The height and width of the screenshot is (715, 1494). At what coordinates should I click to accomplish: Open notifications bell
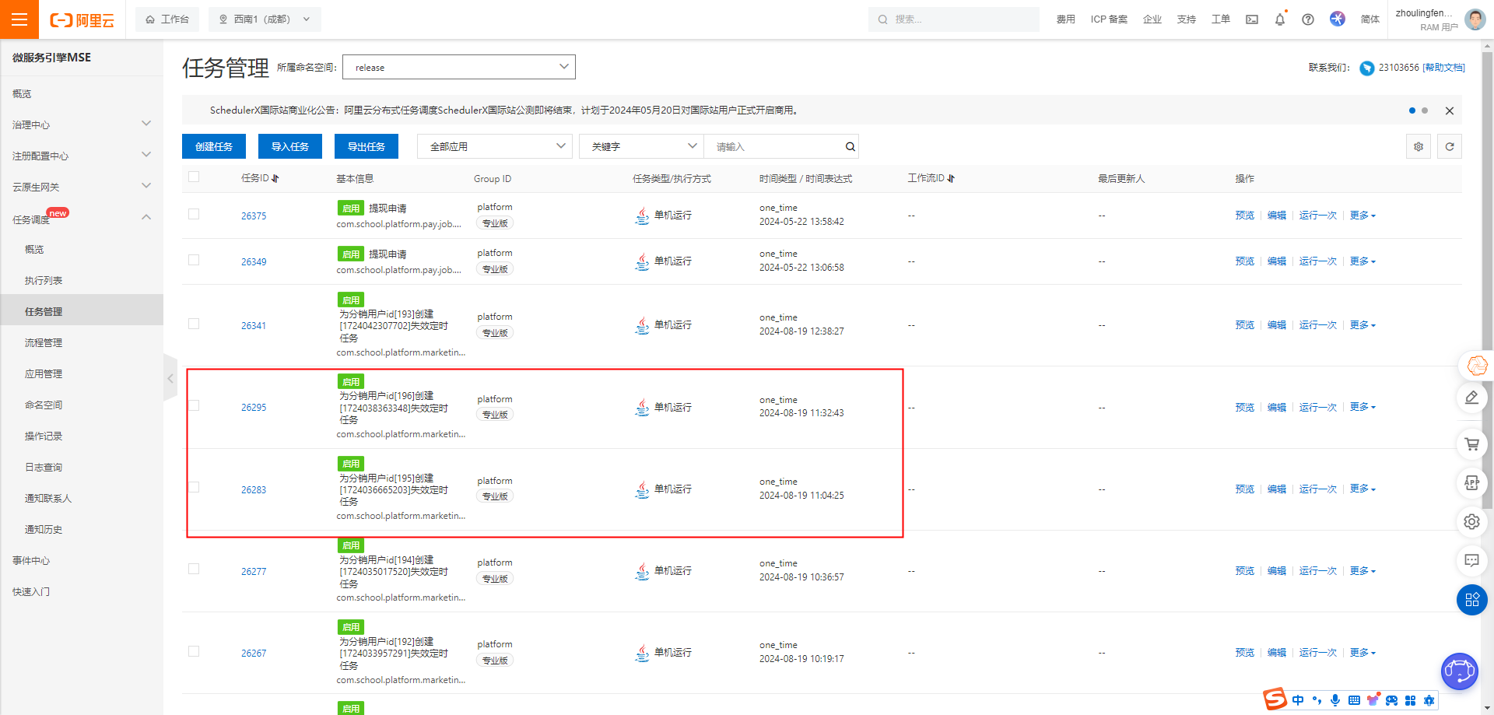coord(1280,19)
